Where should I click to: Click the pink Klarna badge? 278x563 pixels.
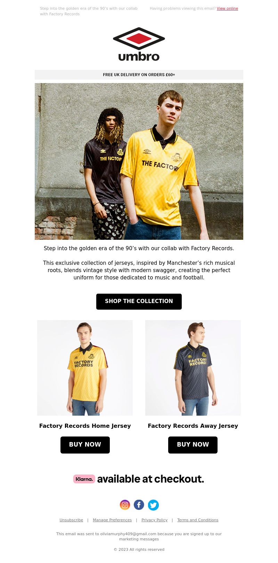click(x=84, y=479)
